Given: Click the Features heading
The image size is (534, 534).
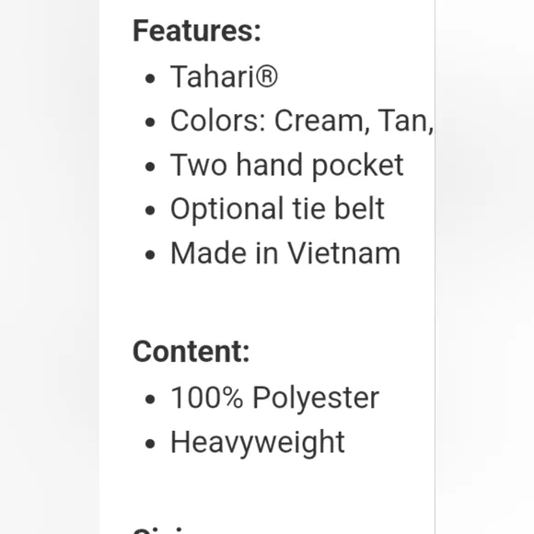Looking at the screenshot, I should pos(197,31).
